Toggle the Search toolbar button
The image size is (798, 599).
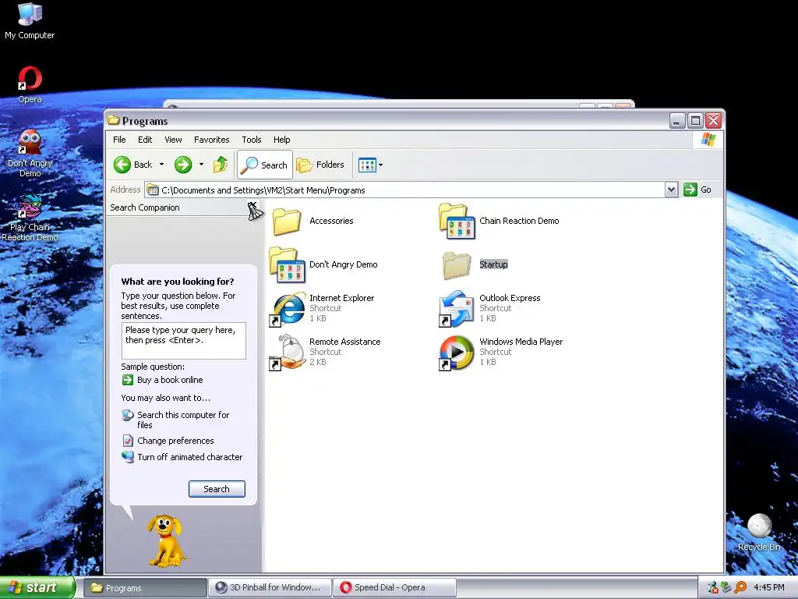265,165
